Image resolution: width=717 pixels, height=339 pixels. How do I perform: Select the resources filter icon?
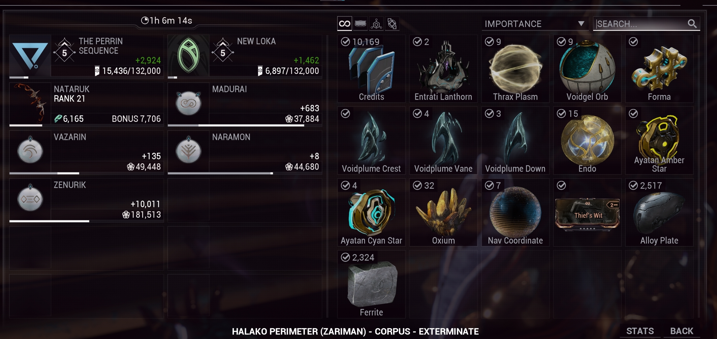(376, 24)
